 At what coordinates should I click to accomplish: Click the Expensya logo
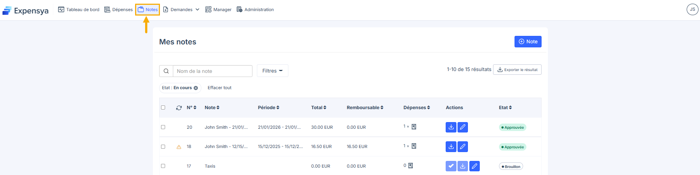26,10
